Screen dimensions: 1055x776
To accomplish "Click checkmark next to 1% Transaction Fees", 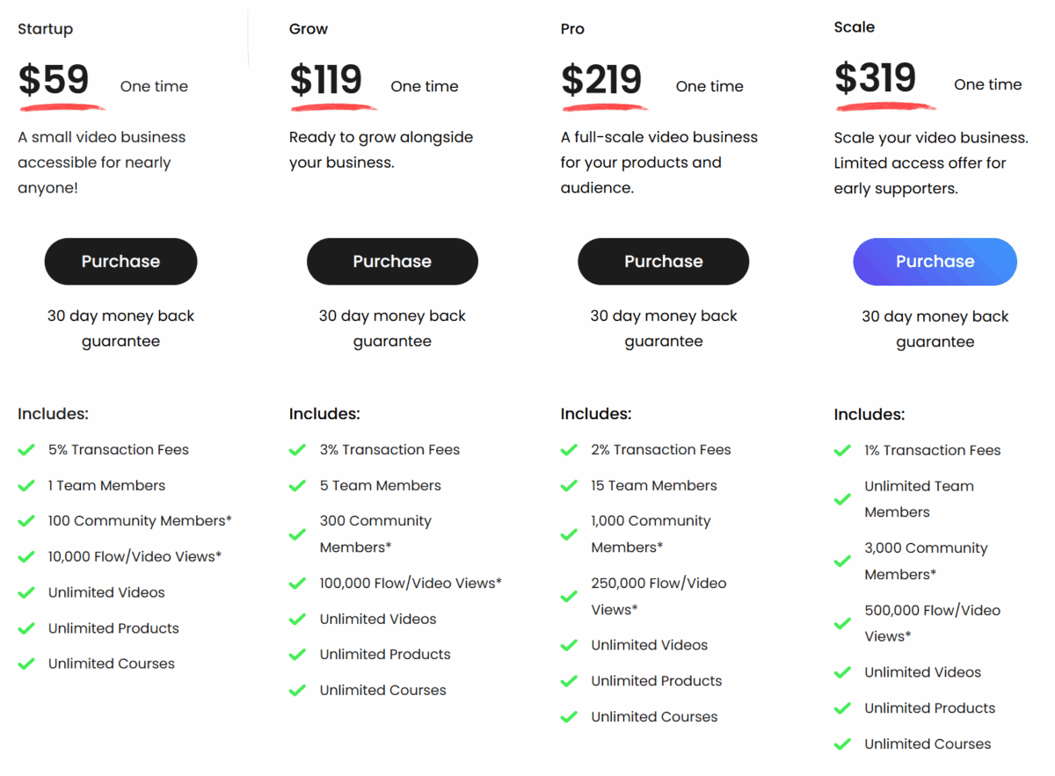I will pyautogui.click(x=842, y=451).
